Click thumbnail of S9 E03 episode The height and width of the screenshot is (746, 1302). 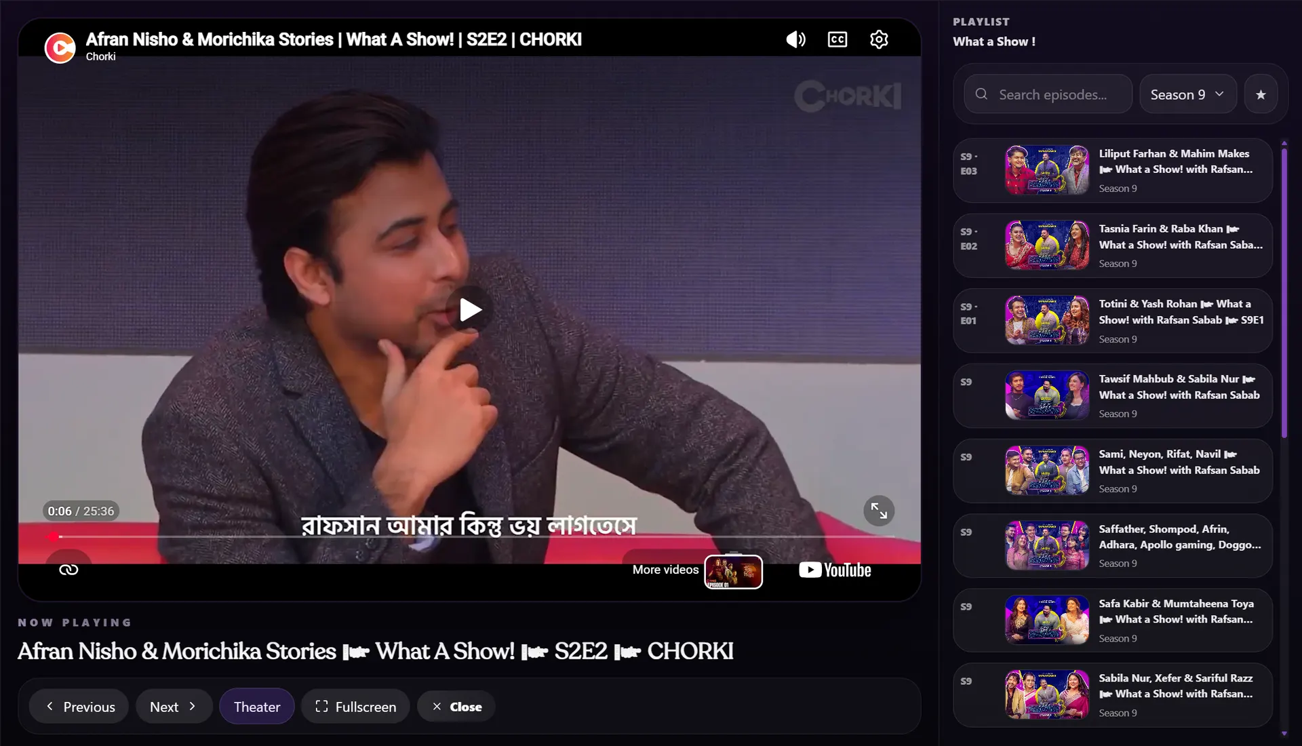(1047, 170)
